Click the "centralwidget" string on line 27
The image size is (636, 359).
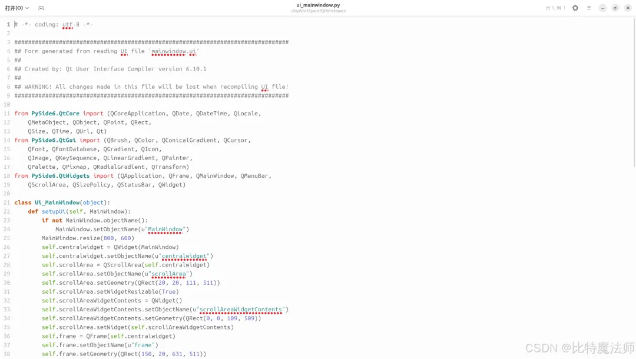[x=184, y=256]
